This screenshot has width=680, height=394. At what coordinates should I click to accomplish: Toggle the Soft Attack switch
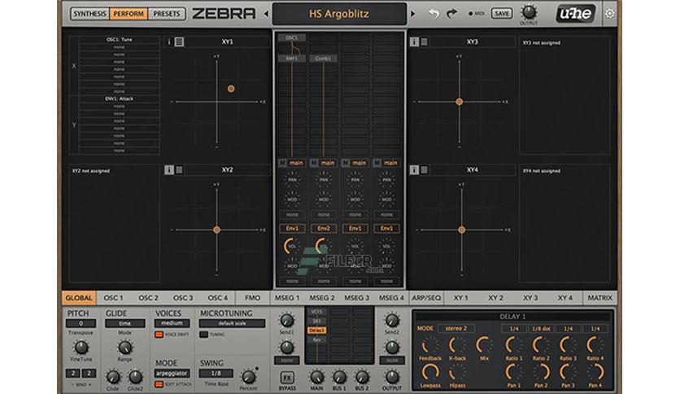tap(159, 384)
